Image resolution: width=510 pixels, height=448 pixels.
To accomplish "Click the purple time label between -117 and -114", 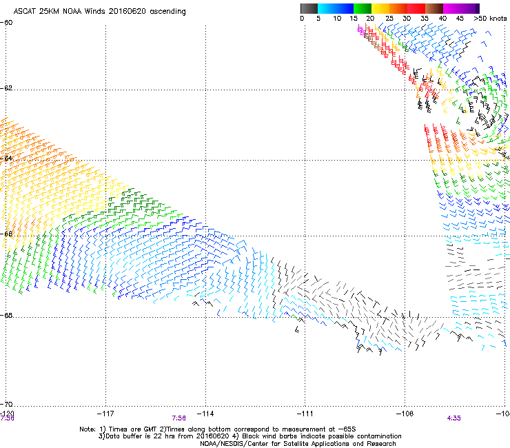I will [x=179, y=418].
